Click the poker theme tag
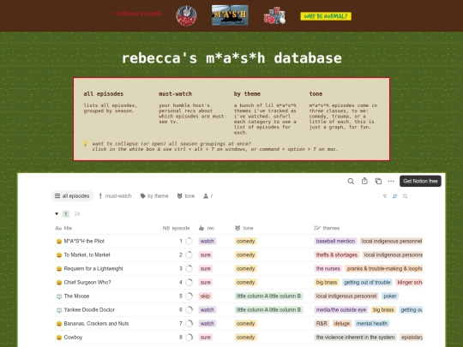 click(x=390, y=296)
